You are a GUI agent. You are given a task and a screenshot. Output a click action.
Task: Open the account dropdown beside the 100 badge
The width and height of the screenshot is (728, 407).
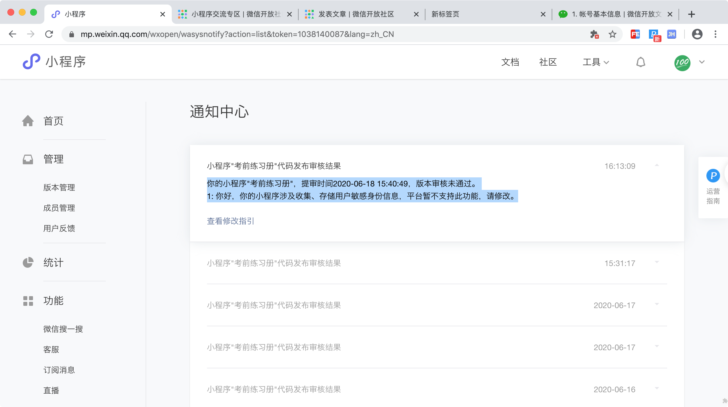click(x=701, y=62)
